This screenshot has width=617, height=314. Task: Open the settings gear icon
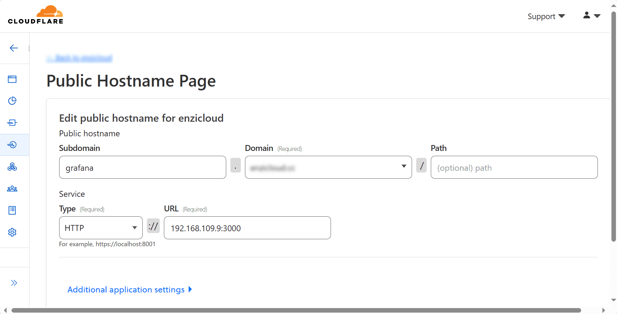click(12, 232)
